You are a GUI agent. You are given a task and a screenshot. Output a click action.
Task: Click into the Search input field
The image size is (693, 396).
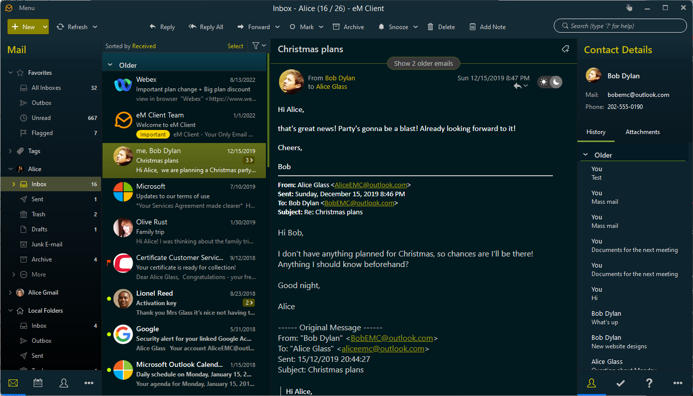point(623,26)
